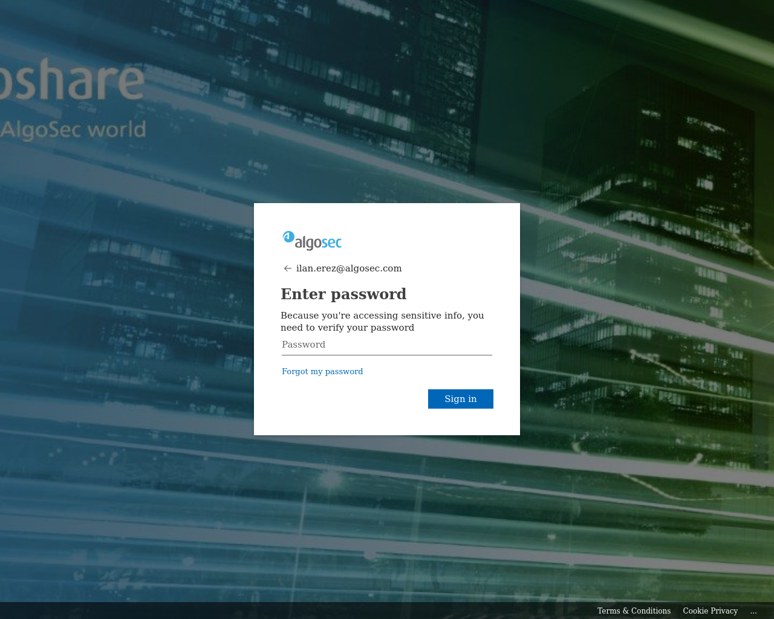Viewport: 774px width, 619px height.
Task: Click the back arrow beside the email
Action: pos(288,268)
